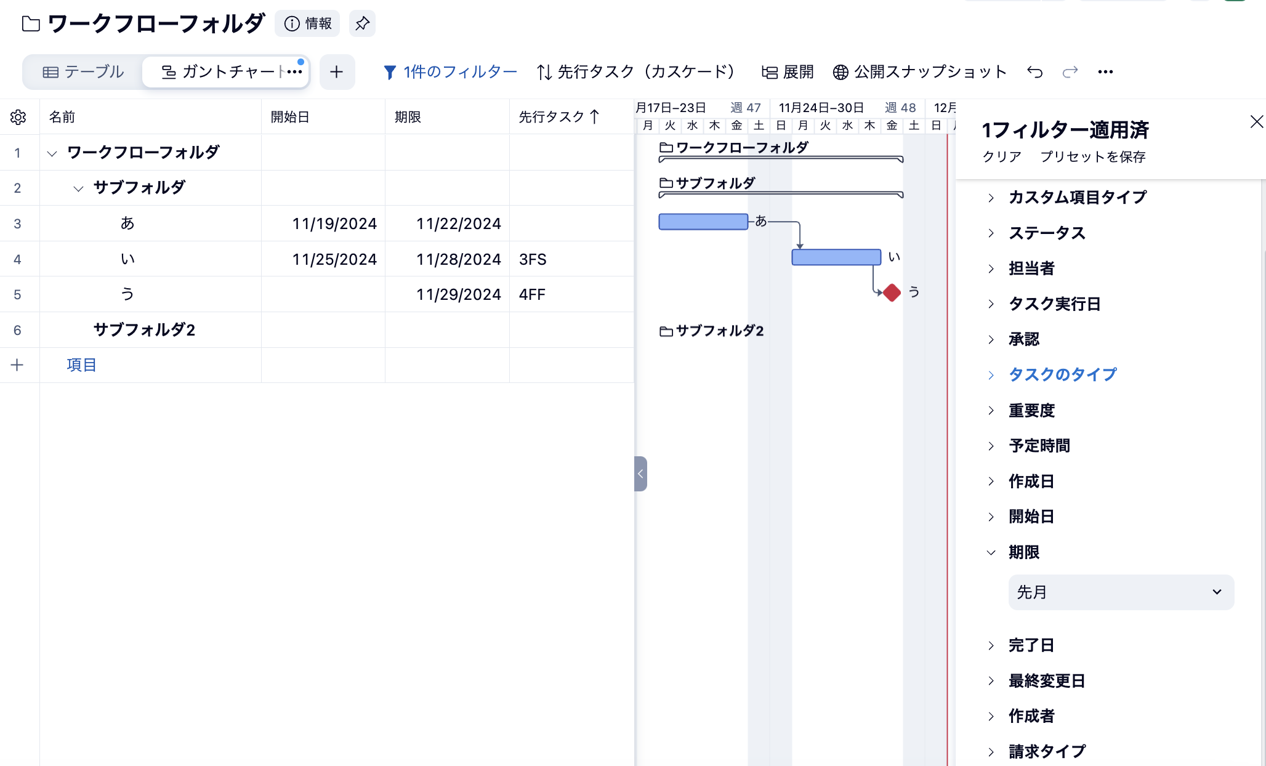
Task: Click the pin icon next to 情報
Action: (362, 23)
